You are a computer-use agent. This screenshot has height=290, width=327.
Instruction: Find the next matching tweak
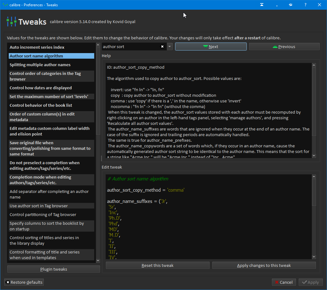click(x=211, y=47)
